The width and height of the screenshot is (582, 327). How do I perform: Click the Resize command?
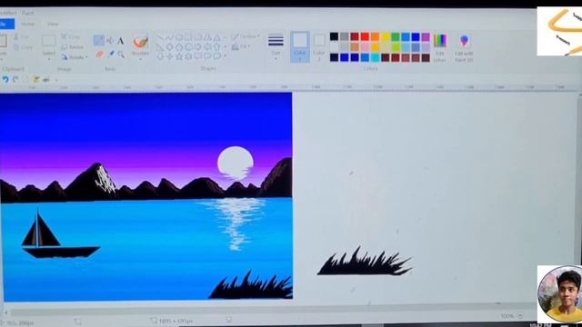73,47
